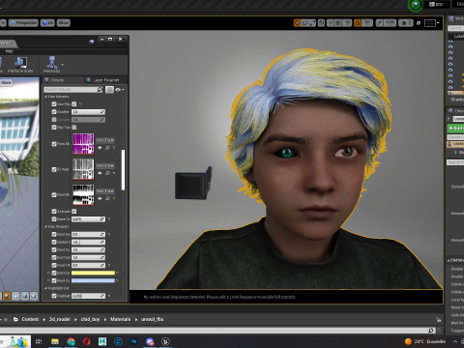Open Google Chrome from taskbar
Viewport: 464px width, 348px height.
click(x=71, y=341)
